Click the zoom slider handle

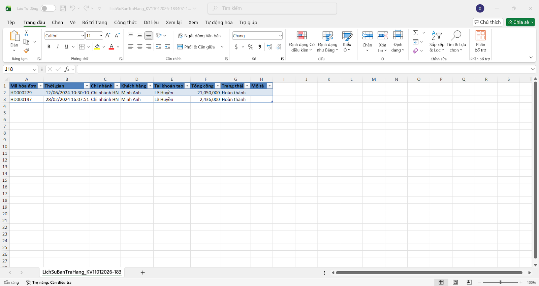500,282
